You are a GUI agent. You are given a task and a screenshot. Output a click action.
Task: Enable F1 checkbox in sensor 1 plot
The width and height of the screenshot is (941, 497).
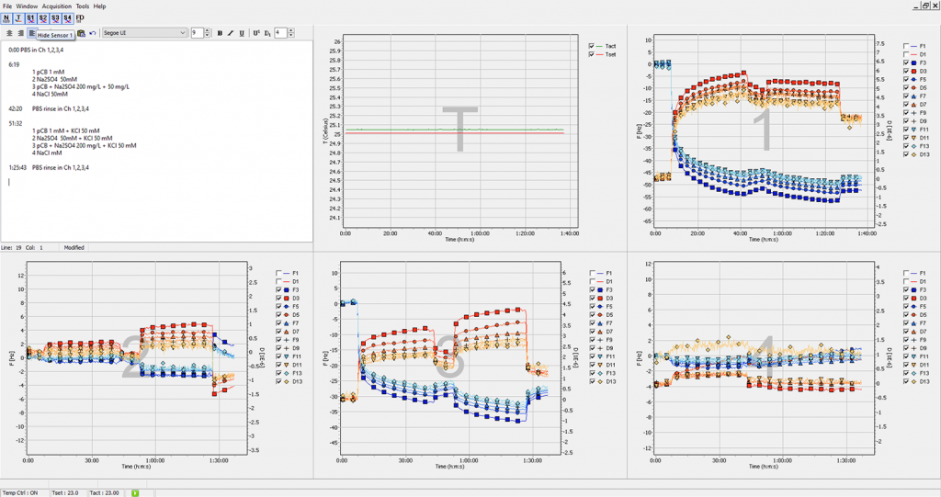click(906, 46)
